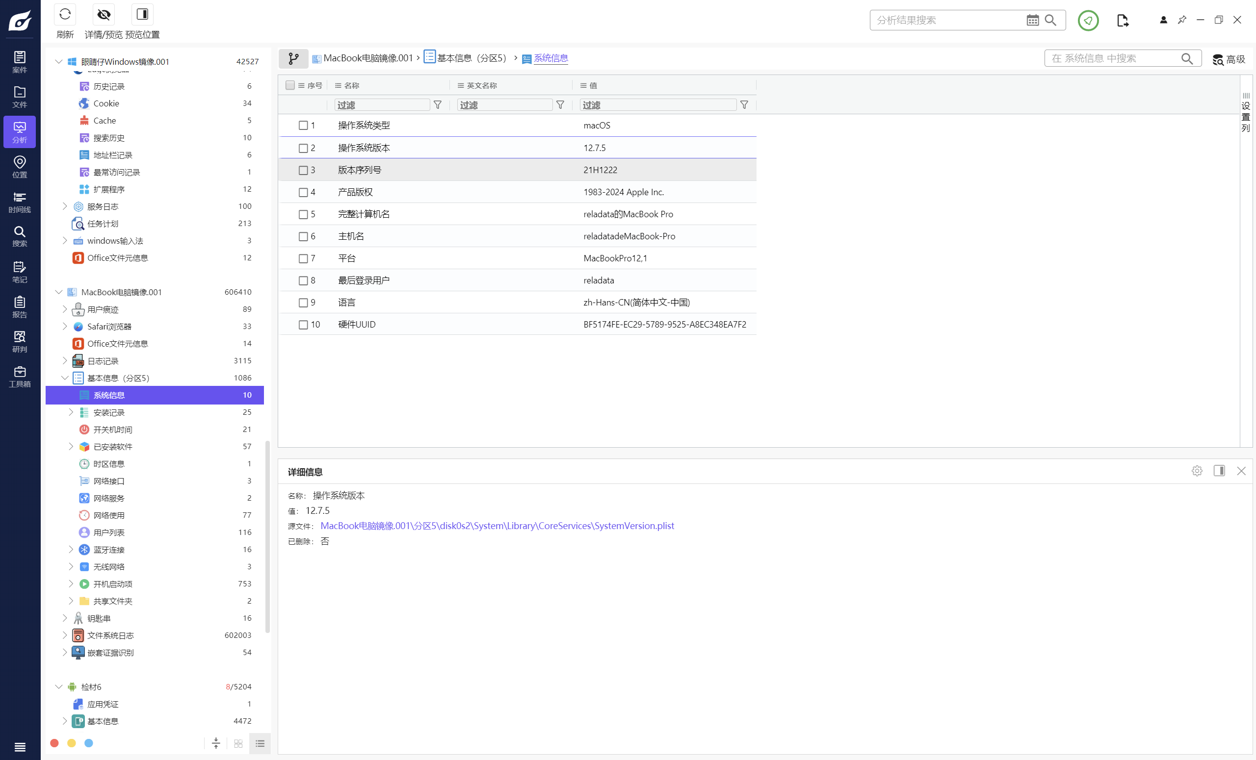Click the filter funnel for 名称 column
Viewport: 1256px width, 760px height.
click(x=437, y=105)
